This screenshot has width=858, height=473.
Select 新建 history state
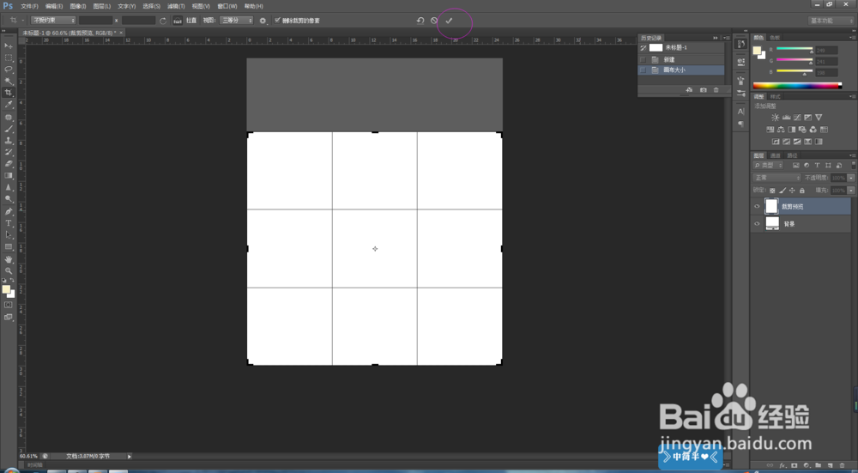681,59
